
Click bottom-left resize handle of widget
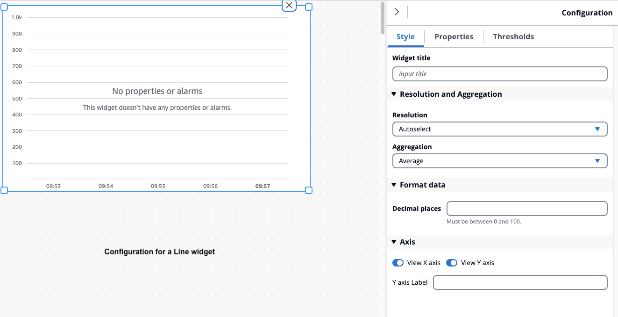tap(4, 190)
